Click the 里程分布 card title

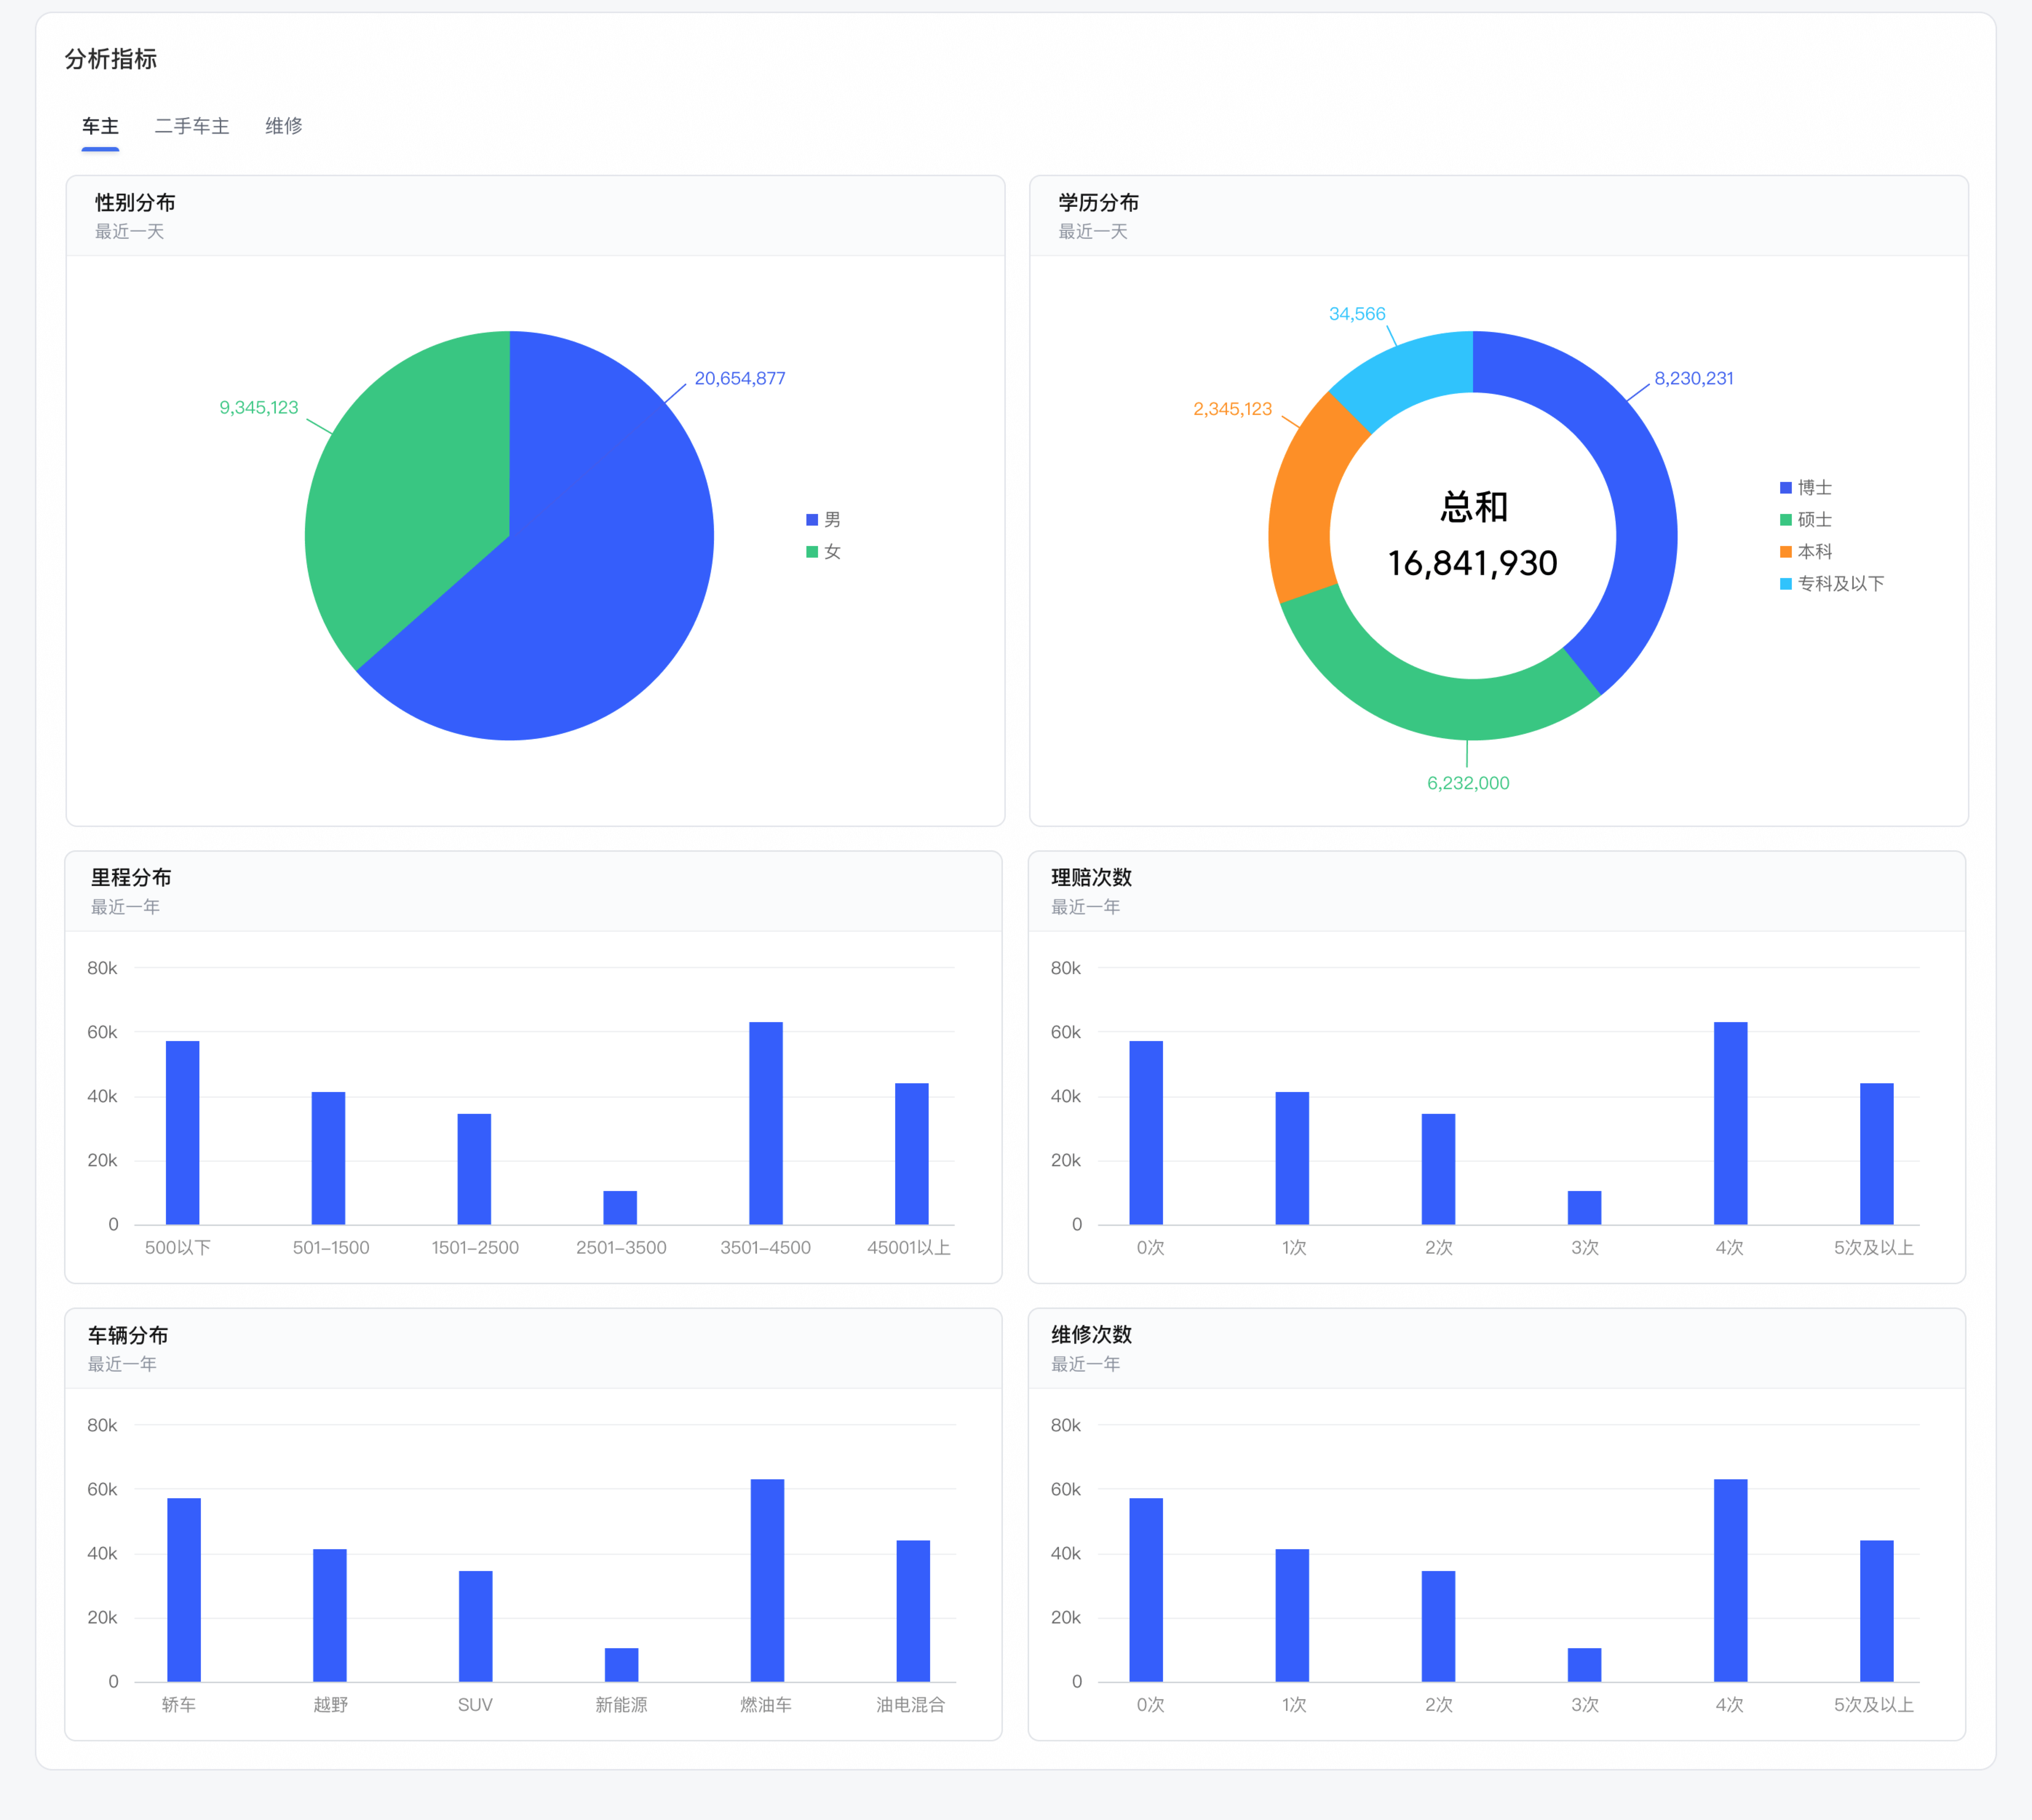pyautogui.click(x=131, y=878)
